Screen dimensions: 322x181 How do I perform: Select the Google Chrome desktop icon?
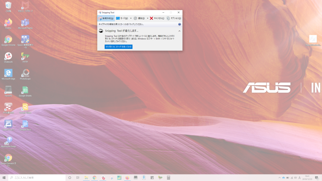point(8,40)
